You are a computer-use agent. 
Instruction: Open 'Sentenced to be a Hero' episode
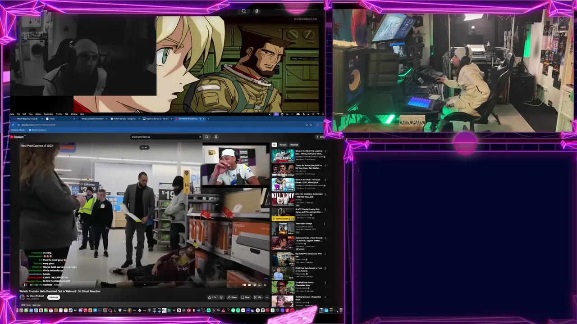(x=283, y=243)
